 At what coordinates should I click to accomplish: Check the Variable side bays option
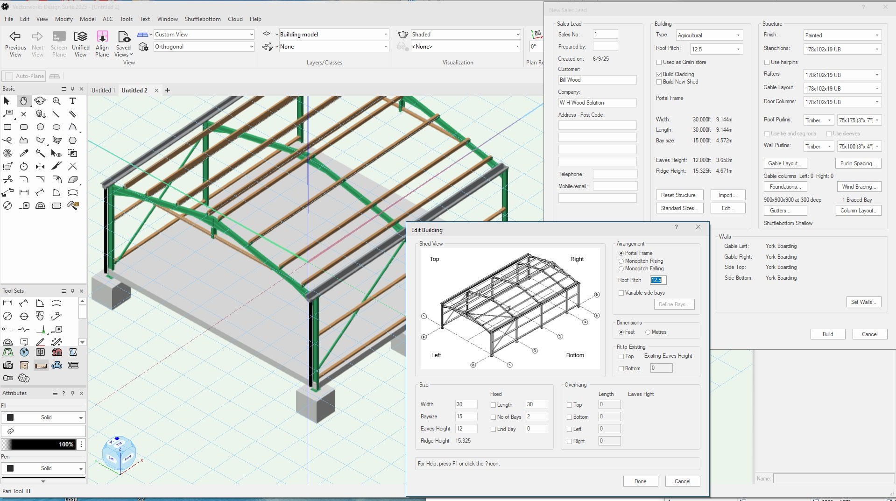[x=621, y=293]
